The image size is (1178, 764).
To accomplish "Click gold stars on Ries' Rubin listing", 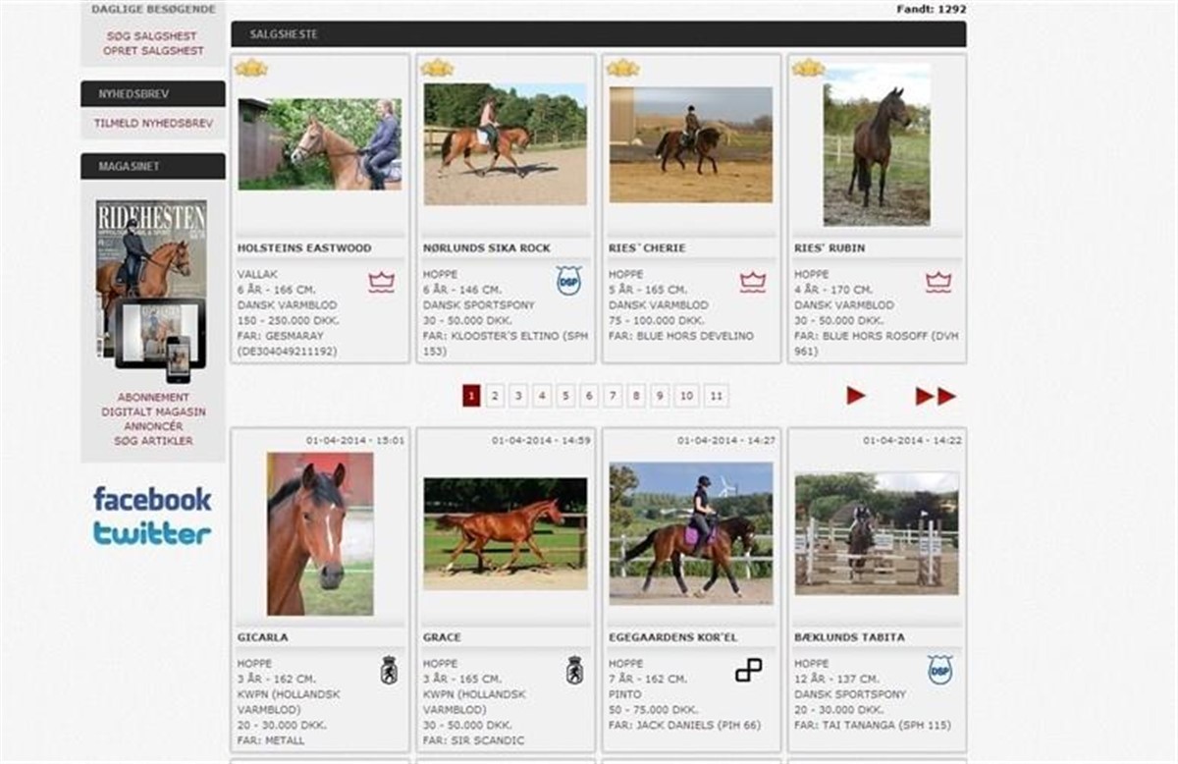I will coord(808,68).
